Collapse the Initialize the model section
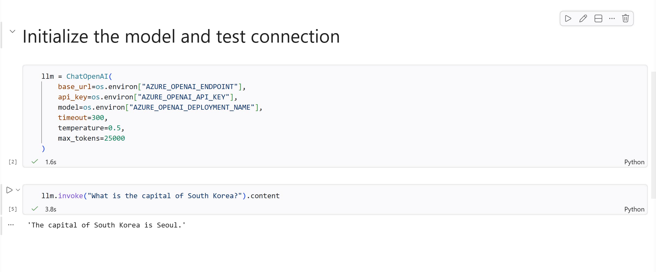The height and width of the screenshot is (272, 656). [13, 31]
